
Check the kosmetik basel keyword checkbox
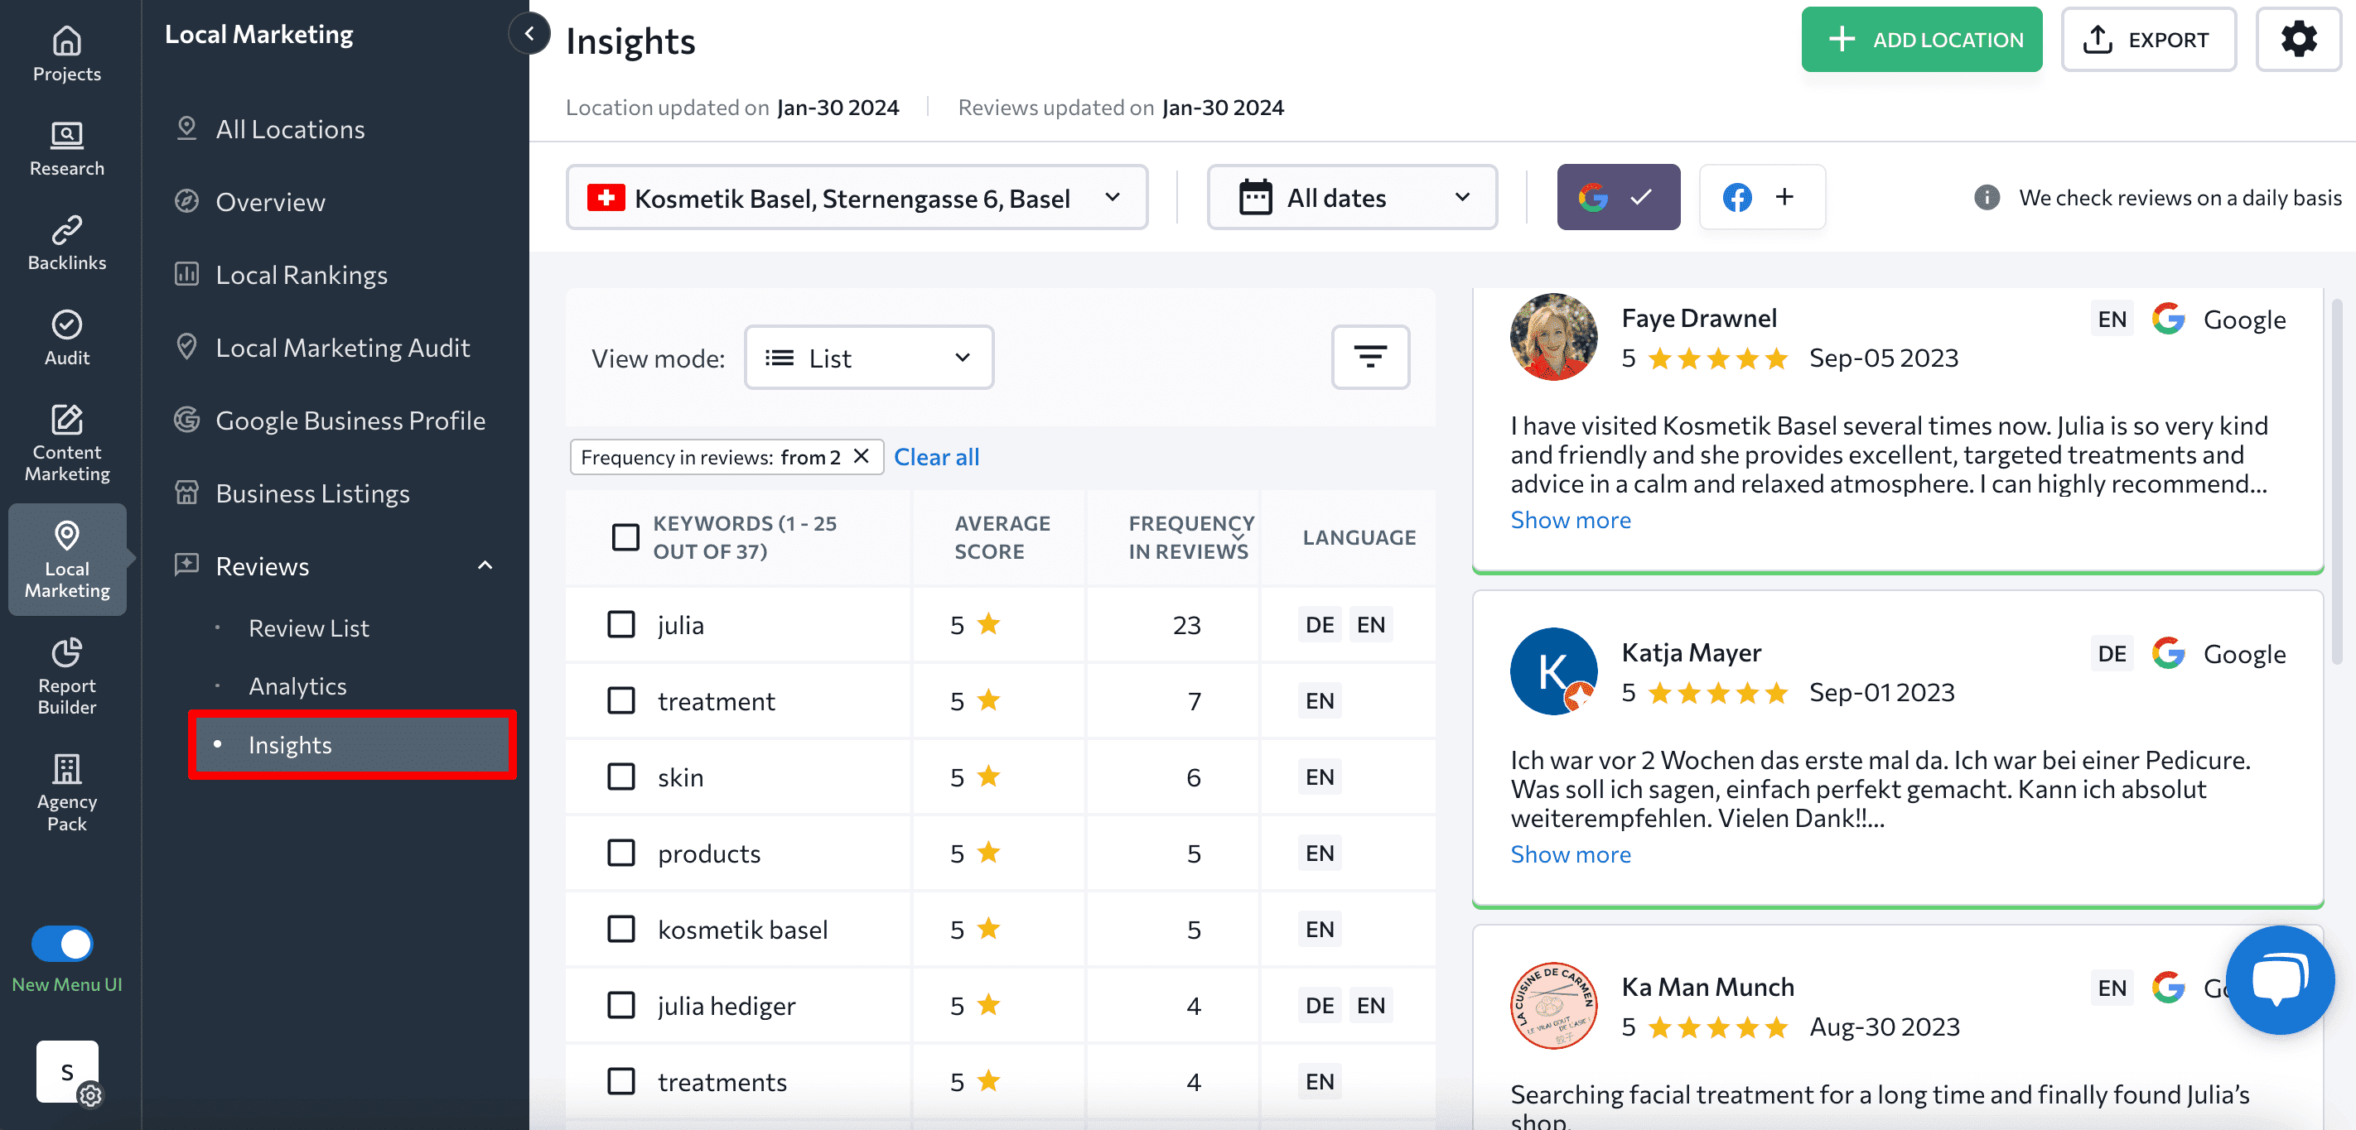(x=621, y=929)
